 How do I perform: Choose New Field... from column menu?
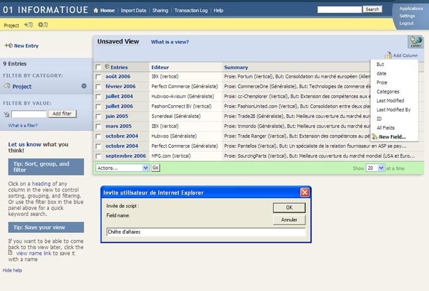392,136
